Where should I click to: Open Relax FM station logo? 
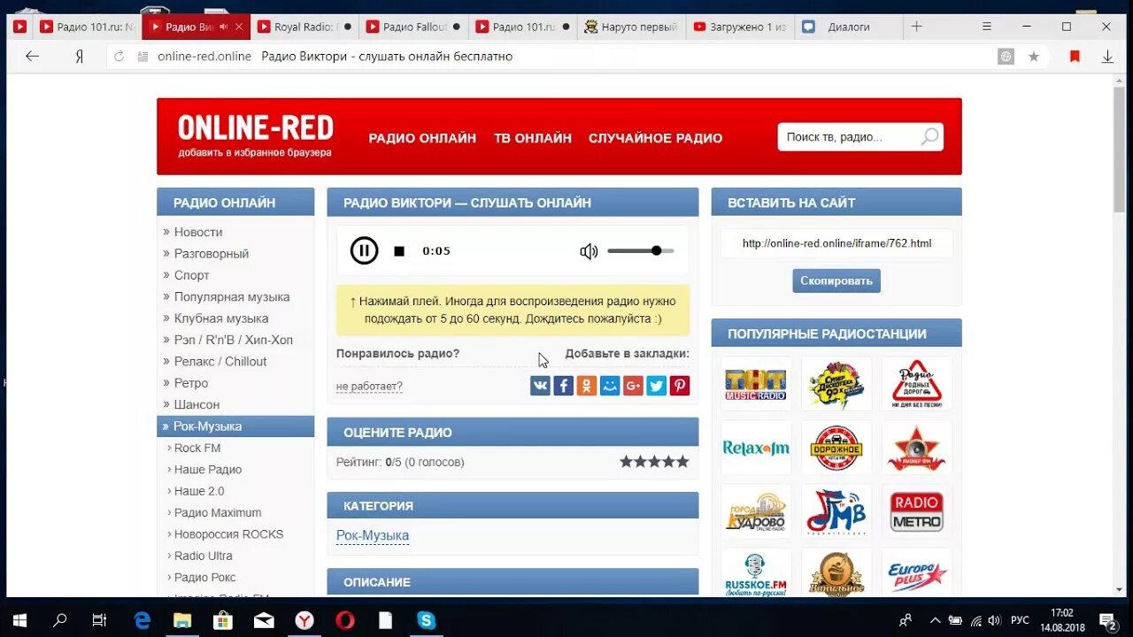pos(756,448)
